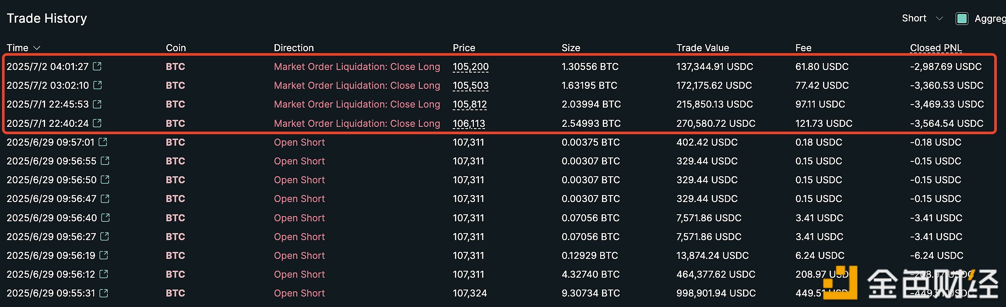This screenshot has height=307, width=1006.
Task: Click BTC coin in the first row
Action: 175,66
